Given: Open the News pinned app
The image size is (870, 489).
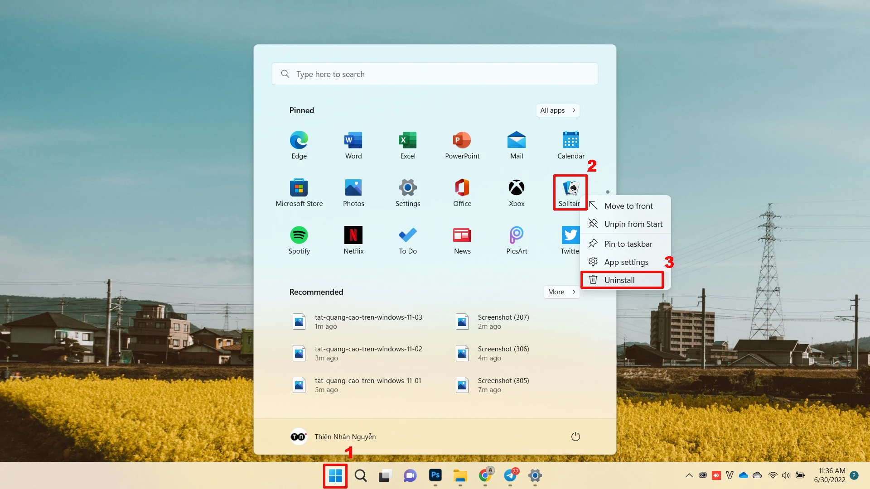Looking at the screenshot, I should pyautogui.click(x=462, y=240).
